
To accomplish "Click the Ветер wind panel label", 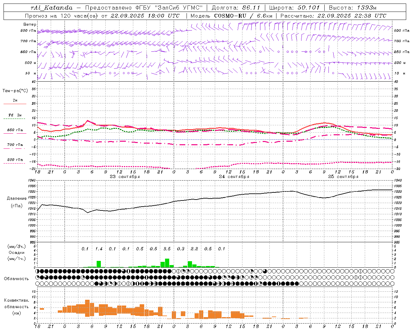I will click(x=30, y=24).
